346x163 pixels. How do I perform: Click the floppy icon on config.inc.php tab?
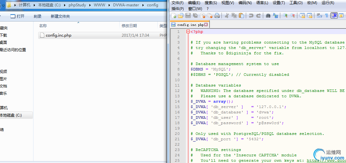coord(173,25)
